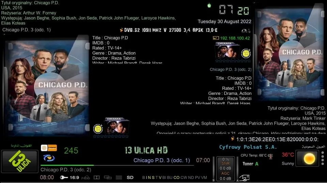
Task: Click the 13 Ulica channel logo picon
Action: [20, 161]
